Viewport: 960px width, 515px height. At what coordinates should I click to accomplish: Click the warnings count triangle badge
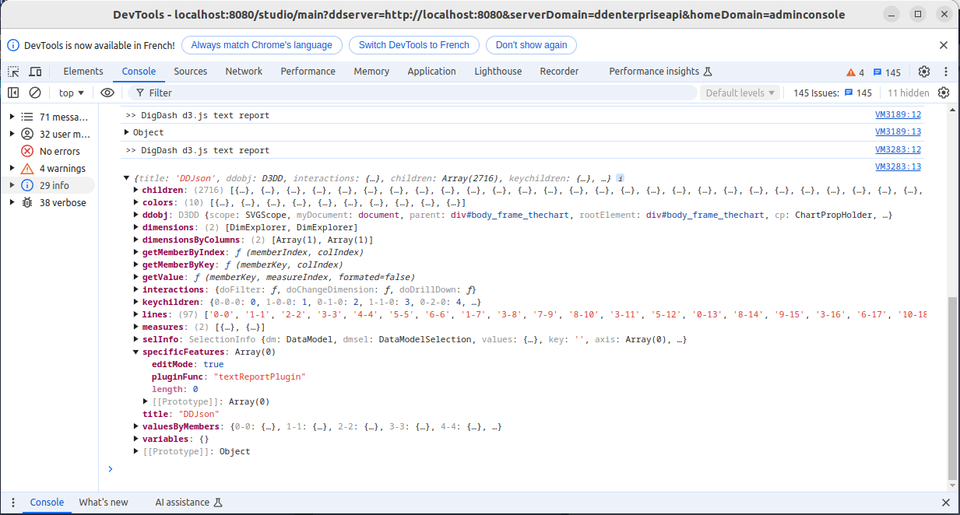click(x=855, y=72)
